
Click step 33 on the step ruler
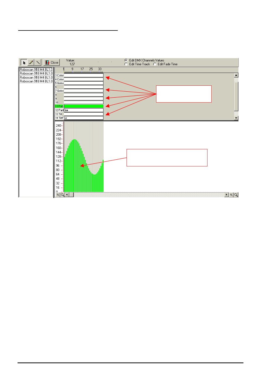(x=100, y=69)
